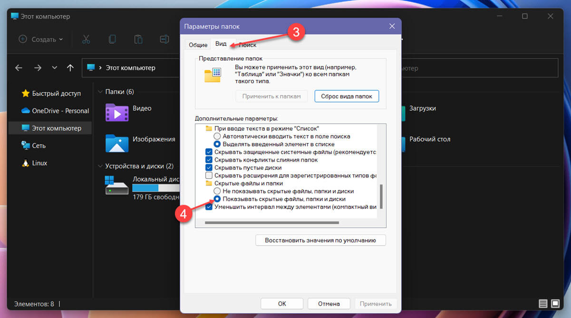This screenshot has width=571, height=318.
Task: Select Сеть in the sidebar
Action: tap(33, 145)
